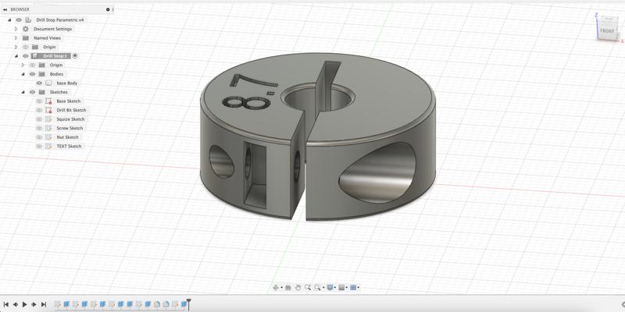Activate Drill Stop:1 component radio button
625x312 pixels.
tap(76, 56)
